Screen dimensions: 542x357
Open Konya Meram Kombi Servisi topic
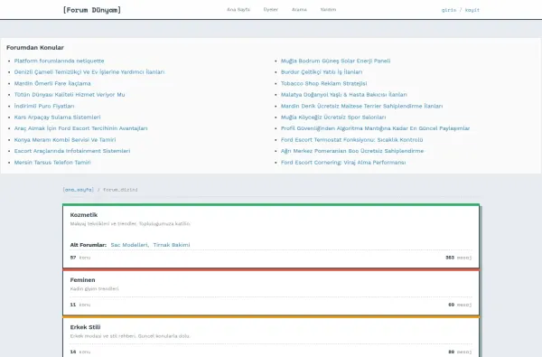tap(65, 140)
